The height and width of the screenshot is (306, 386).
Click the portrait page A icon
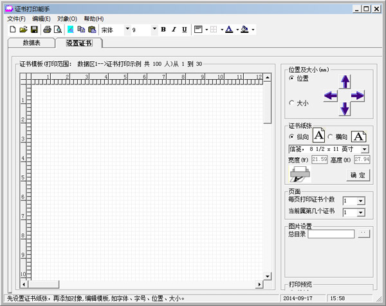[319, 135]
